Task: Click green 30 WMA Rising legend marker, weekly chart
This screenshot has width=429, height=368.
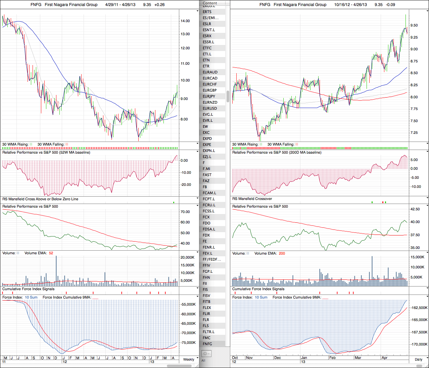Action: click(31, 145)
